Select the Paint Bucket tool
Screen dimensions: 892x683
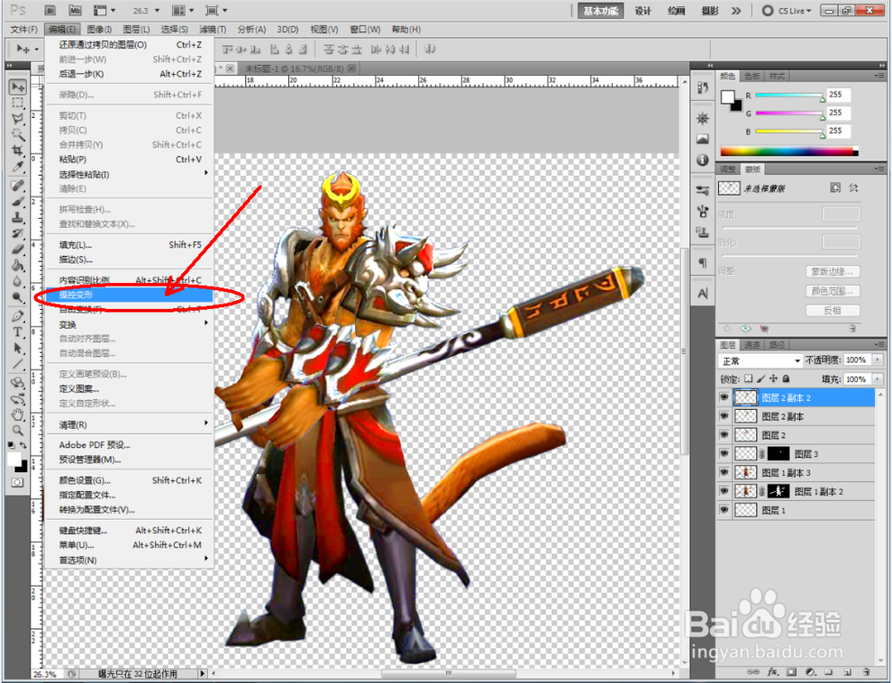point(18,265)
